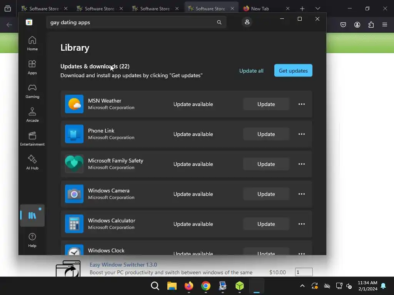Open more options for MSN Weather
The width and height of the screenshot is (394, 295).
[x=302, y=104]
